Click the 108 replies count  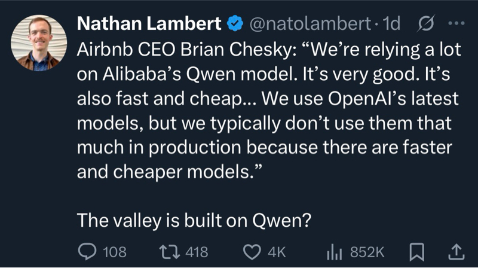click(x=115, y=251)
